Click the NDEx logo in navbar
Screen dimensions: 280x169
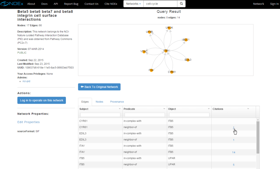(12, 4)
